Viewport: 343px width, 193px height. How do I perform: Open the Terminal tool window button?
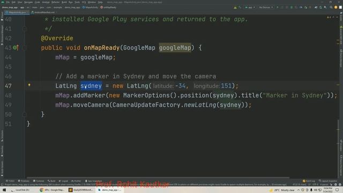click(39, 181)
